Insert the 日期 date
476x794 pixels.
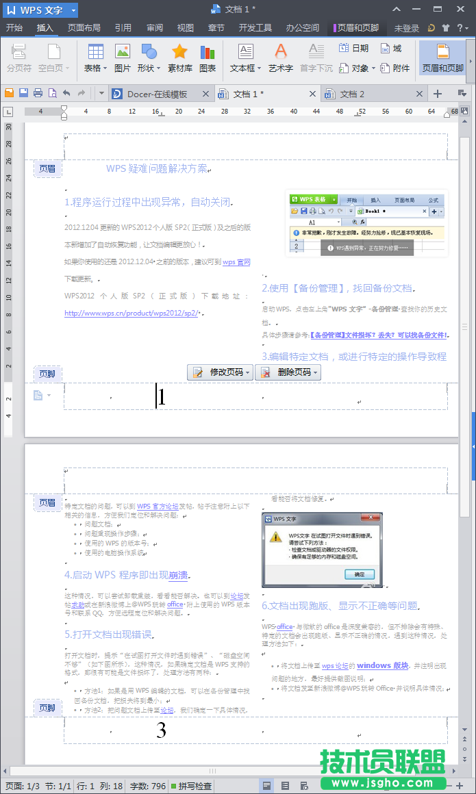click(x=354, y=49)
